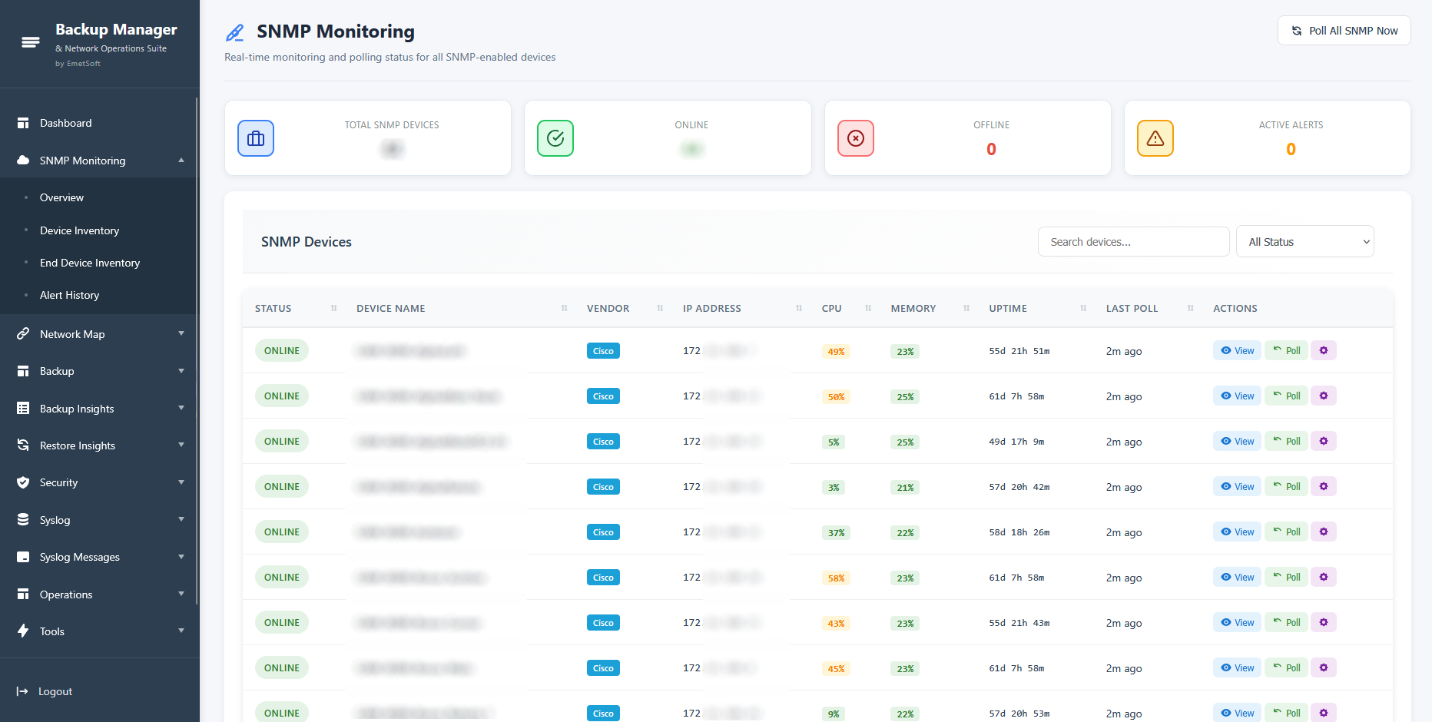1432x722 pixels.
Task: Click the Network Map link icon
Action: 23,334
